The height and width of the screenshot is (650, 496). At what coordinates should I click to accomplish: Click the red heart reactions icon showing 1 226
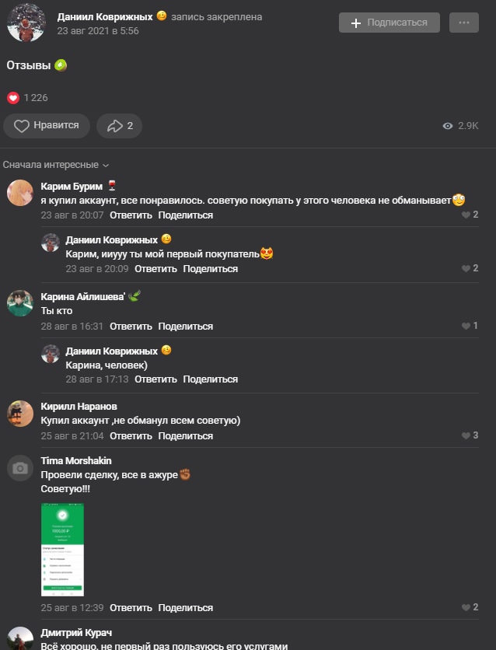tap(12, 98)
